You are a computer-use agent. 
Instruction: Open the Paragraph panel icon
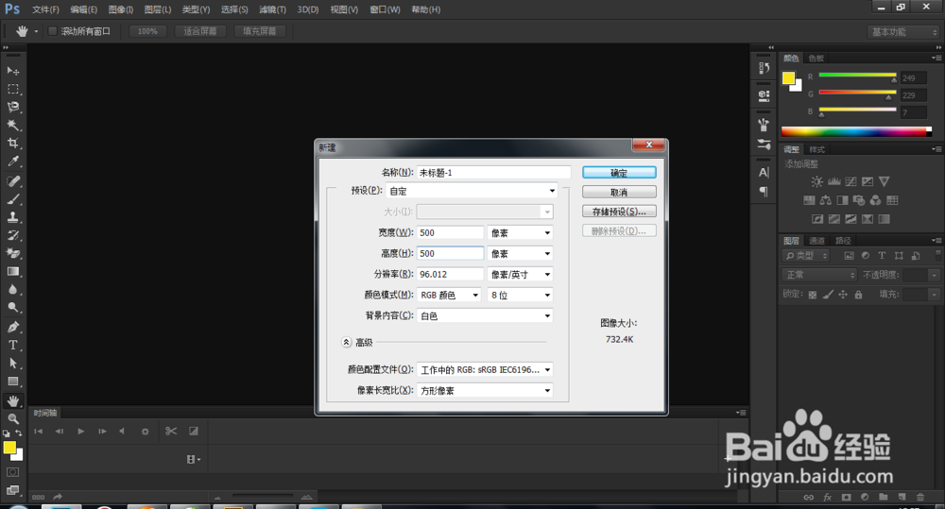click(x=764, y=192)
